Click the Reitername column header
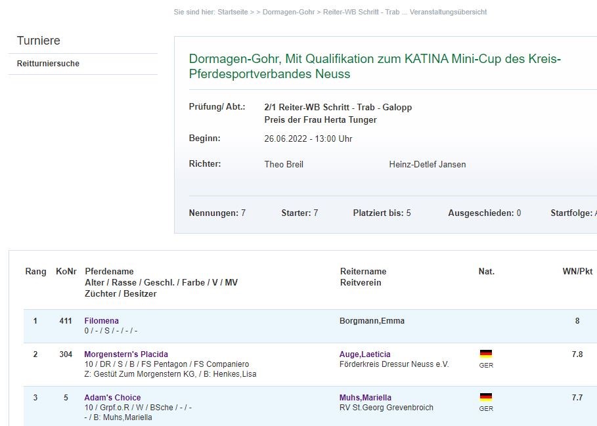The image size is (597, 426). [x=363, y=271]
